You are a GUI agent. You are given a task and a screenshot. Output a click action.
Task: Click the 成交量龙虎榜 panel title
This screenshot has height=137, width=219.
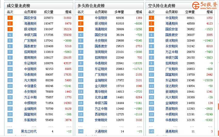[18, 6]
